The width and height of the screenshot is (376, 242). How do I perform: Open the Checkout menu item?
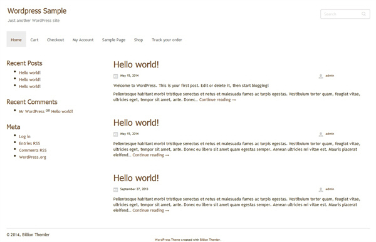(55, 40)
